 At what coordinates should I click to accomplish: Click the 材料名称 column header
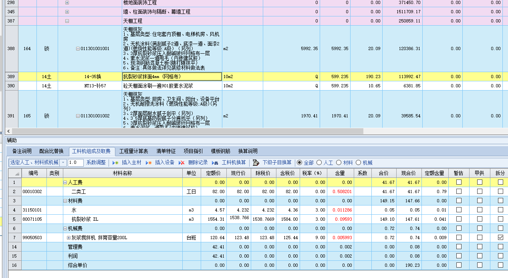122,173
